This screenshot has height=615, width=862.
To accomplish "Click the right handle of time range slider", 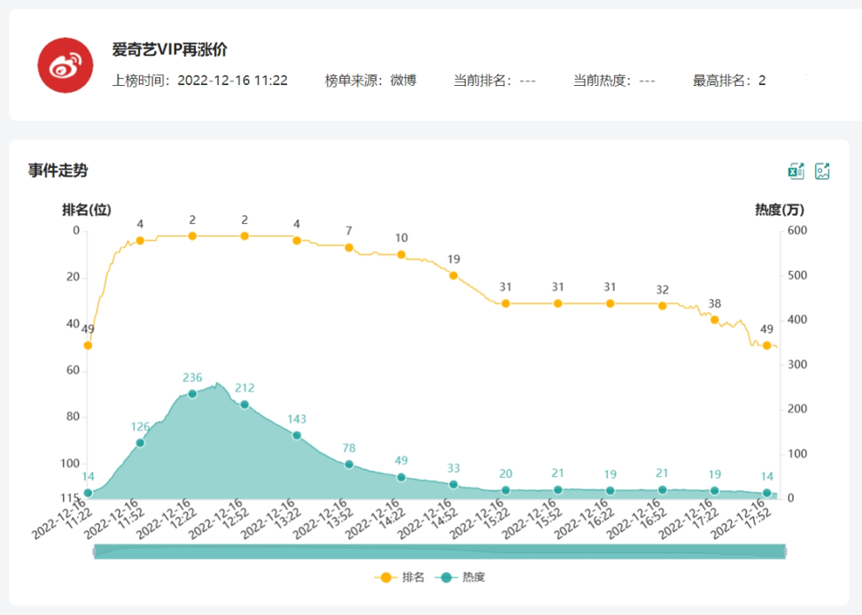I will [x=784, y=551].
